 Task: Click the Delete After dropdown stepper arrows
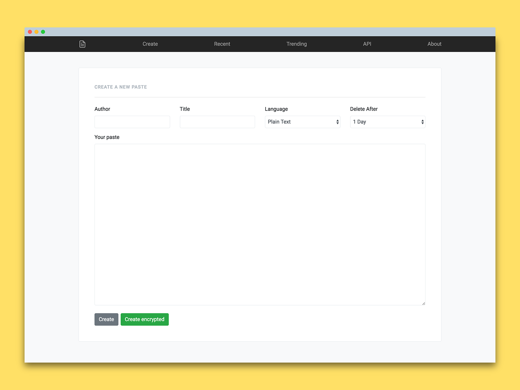(x=422, y=122)
